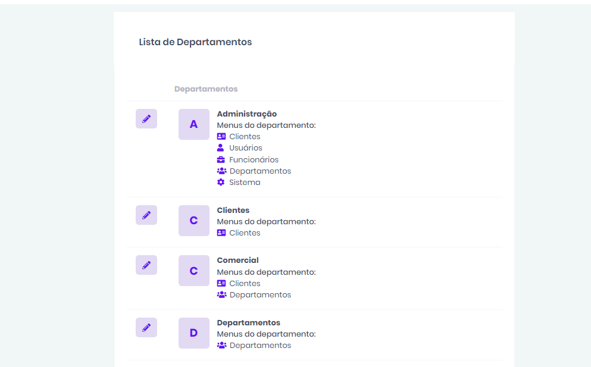Select the Comercial department title

pyautogui.click(x=237, y=260)
